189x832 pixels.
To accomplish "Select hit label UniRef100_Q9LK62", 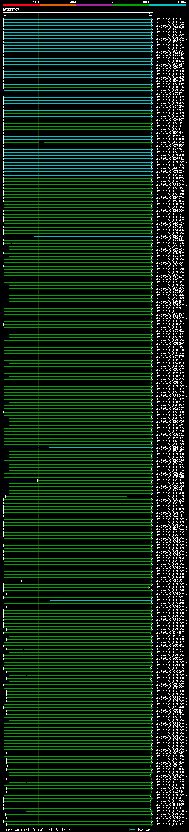I will pyautogui.click(x=170, y=48).
